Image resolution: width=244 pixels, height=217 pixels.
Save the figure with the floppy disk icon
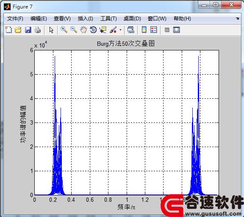pyautogui.click(x=28, y=30)
